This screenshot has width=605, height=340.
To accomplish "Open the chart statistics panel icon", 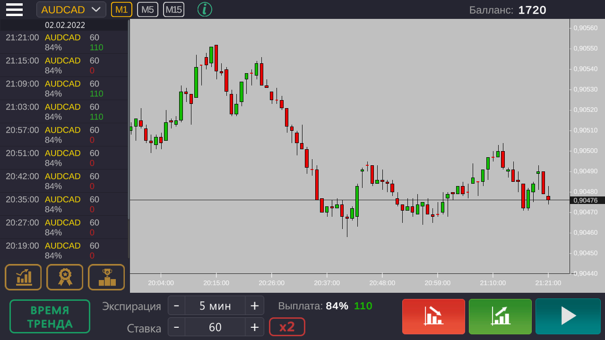I will click(23, 277).
